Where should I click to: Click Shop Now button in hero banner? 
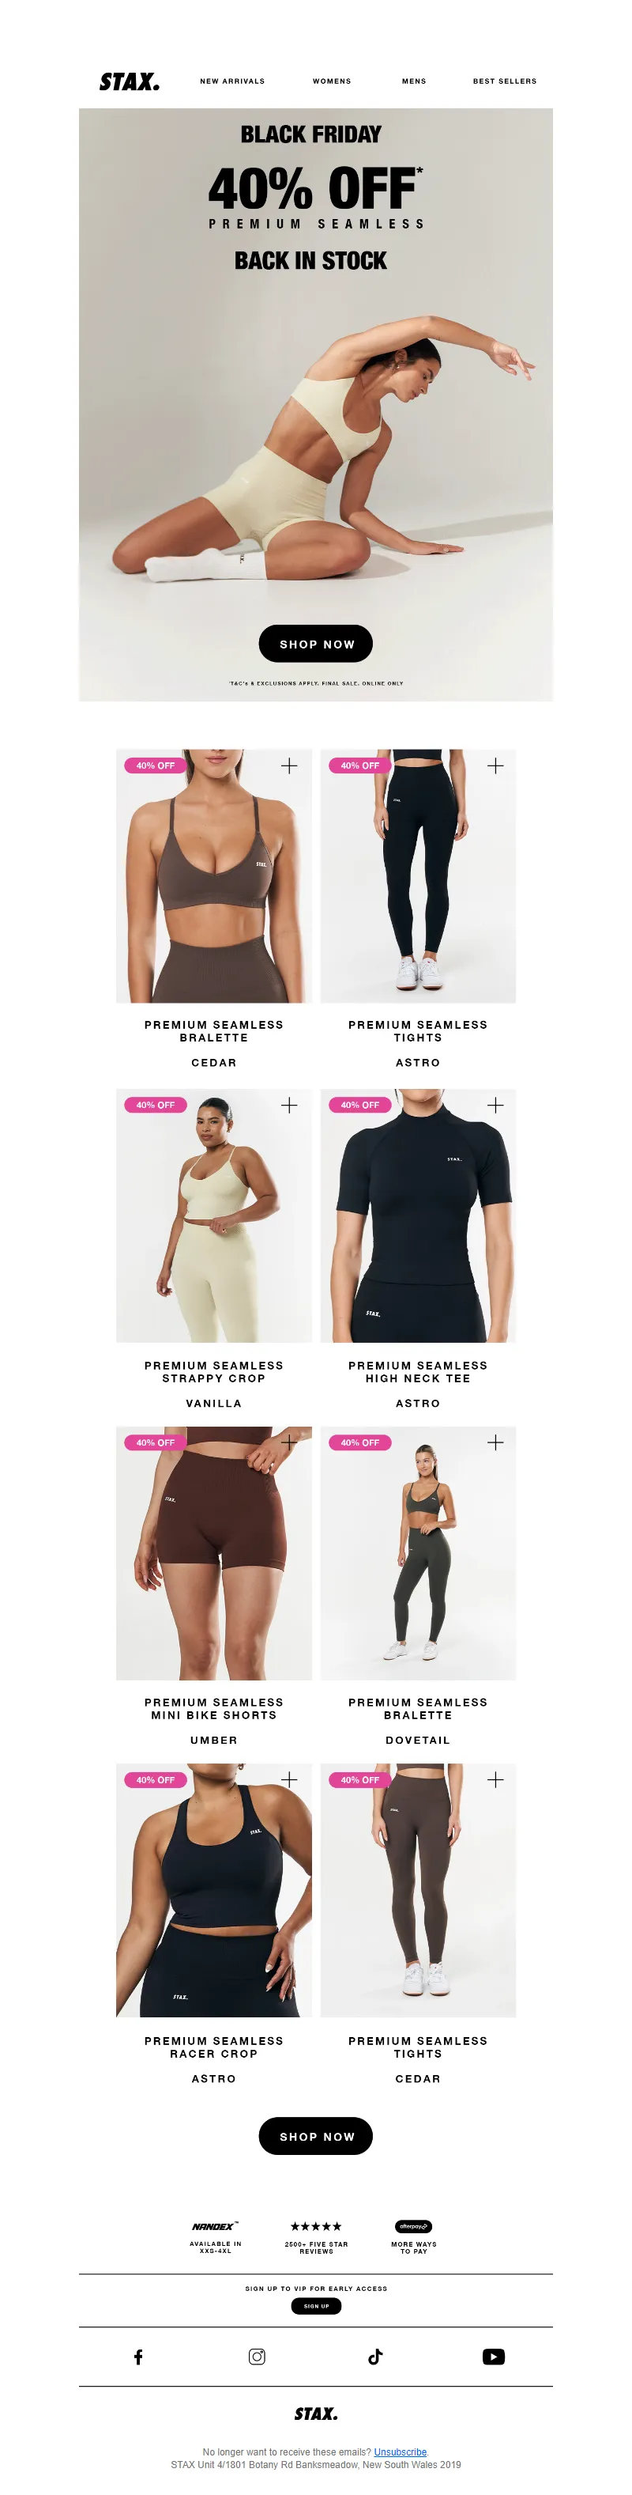pos(315,644)
